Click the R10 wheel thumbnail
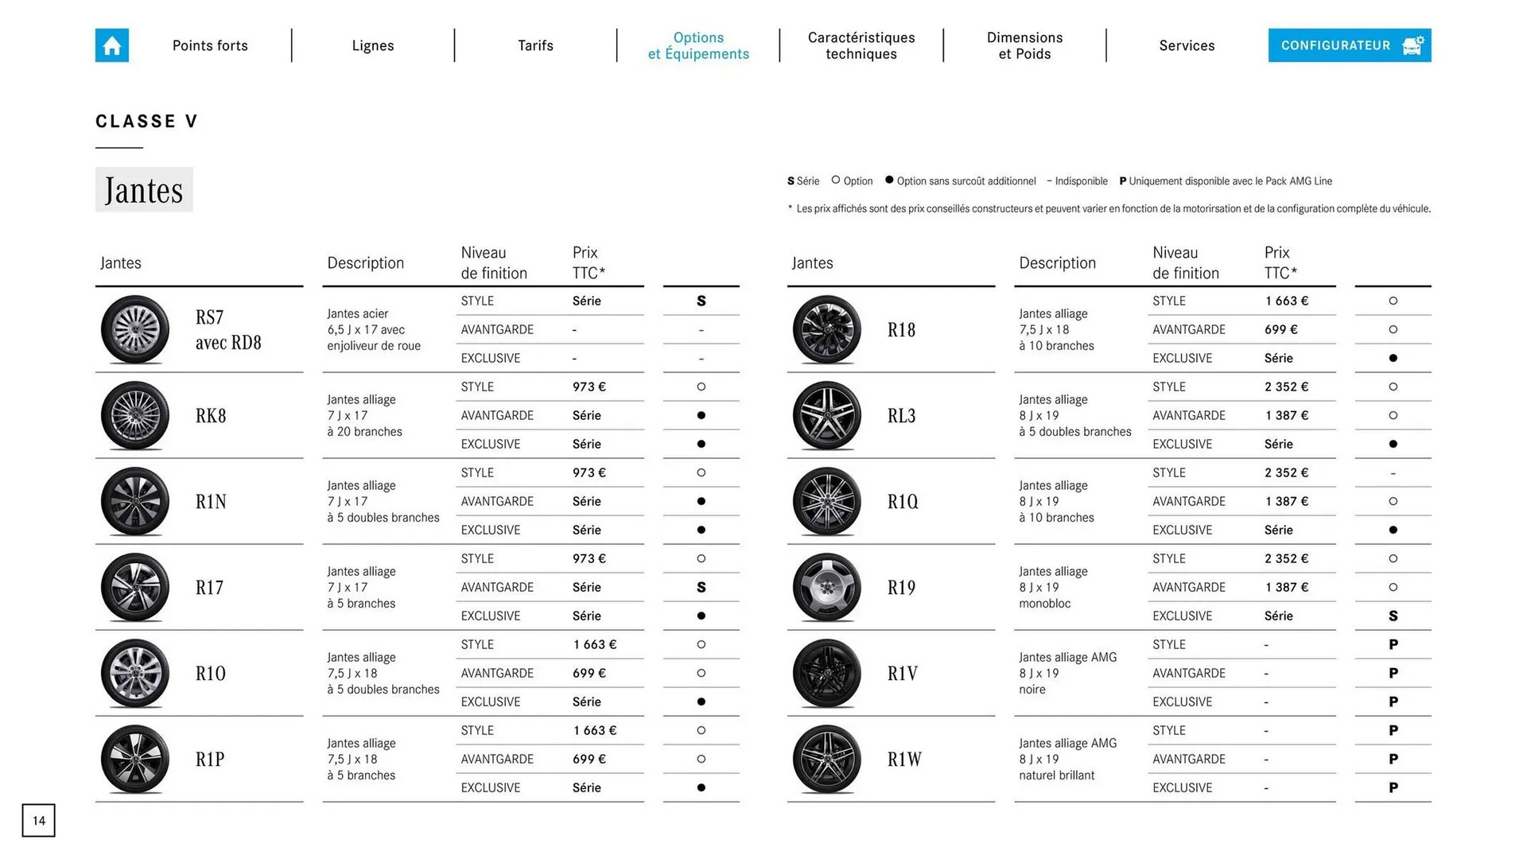The height and width of the screenshot is (859, 1527). point(134,673)
